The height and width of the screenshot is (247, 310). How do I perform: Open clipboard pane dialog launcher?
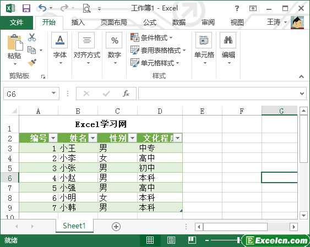43,76
